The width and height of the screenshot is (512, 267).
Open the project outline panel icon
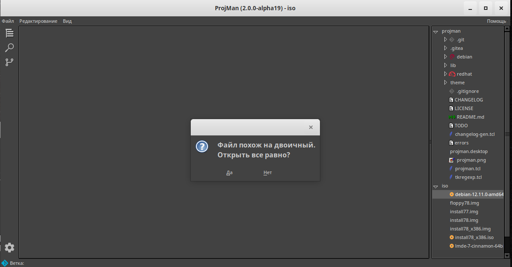[x=9, y=33]
